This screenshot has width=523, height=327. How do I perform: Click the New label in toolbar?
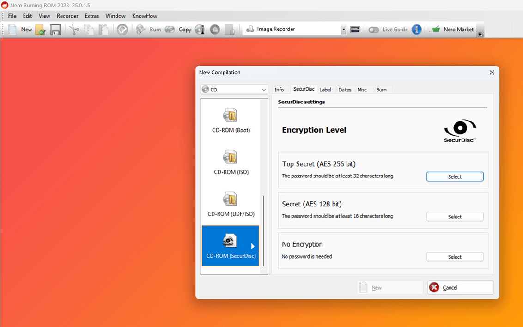[x=26, y=30]
